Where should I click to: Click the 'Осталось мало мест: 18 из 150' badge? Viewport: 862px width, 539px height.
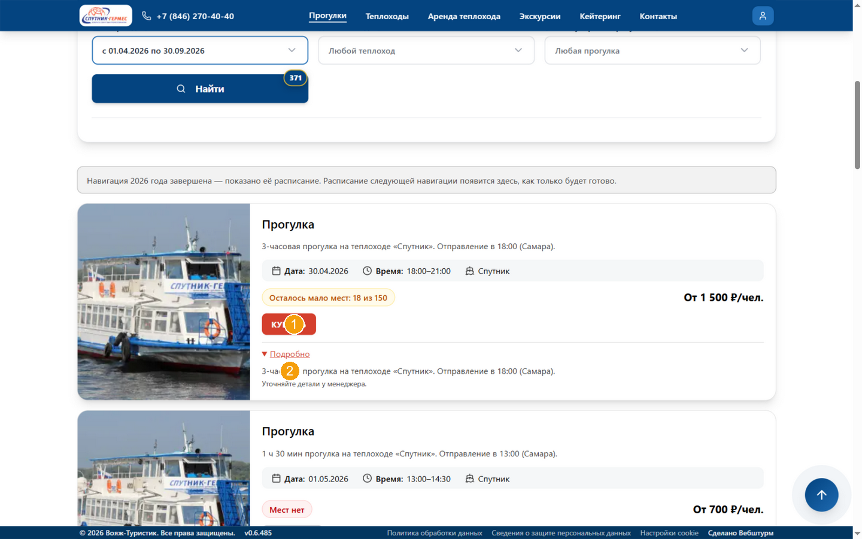coord(328,298)
